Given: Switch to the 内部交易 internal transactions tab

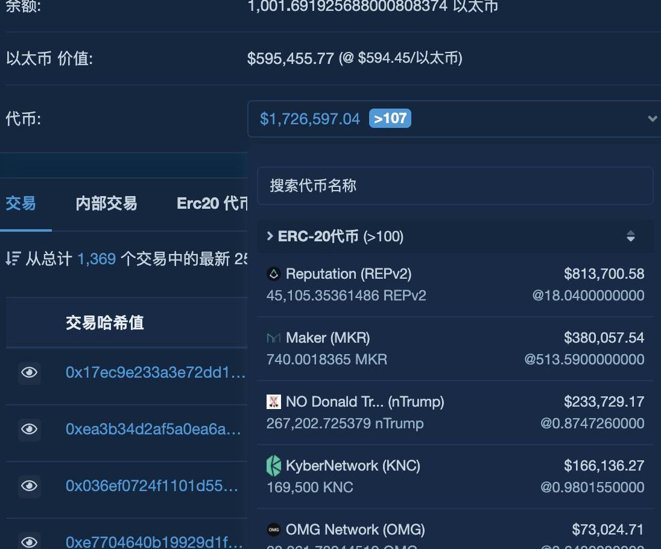Looking at the screenshot, I should tap(106, 203).
